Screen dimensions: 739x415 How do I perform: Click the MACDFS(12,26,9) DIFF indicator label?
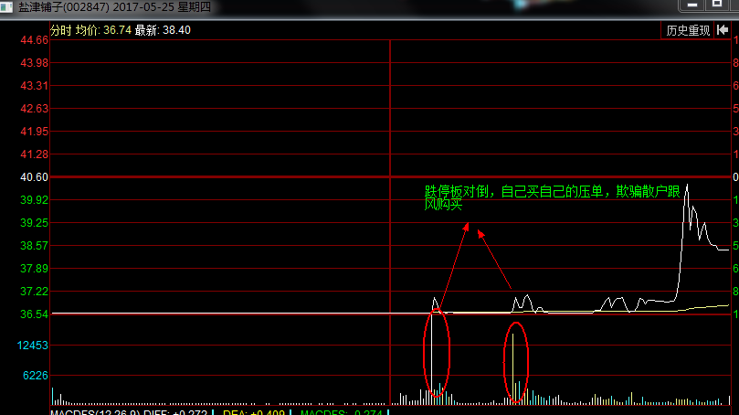click(x=128, y=412)
